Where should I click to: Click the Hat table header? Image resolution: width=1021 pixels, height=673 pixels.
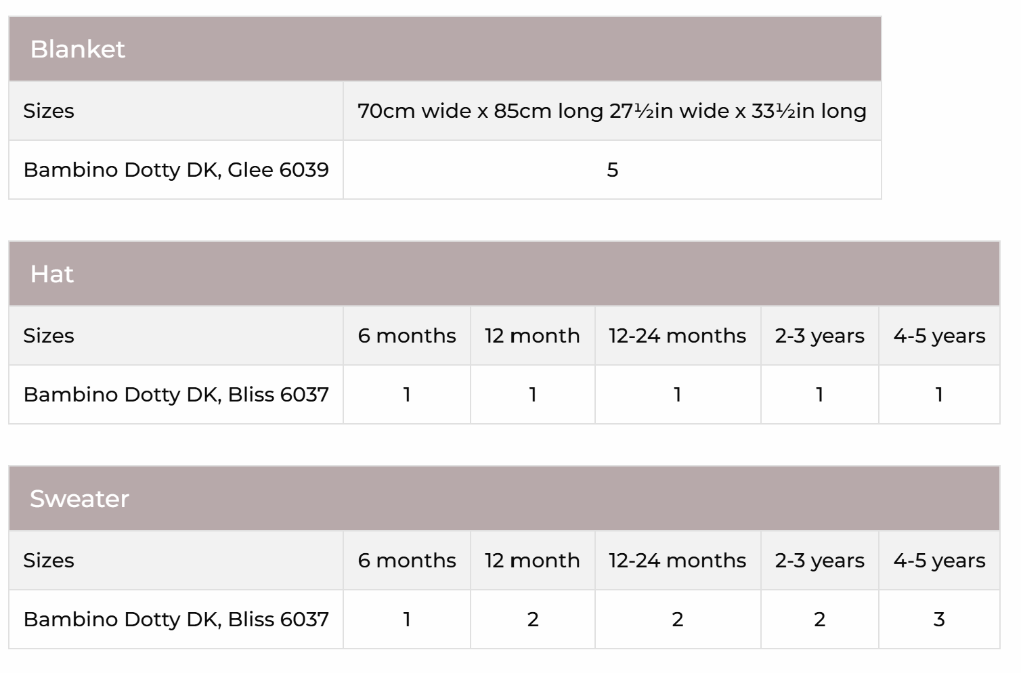[x=52, y=274]
